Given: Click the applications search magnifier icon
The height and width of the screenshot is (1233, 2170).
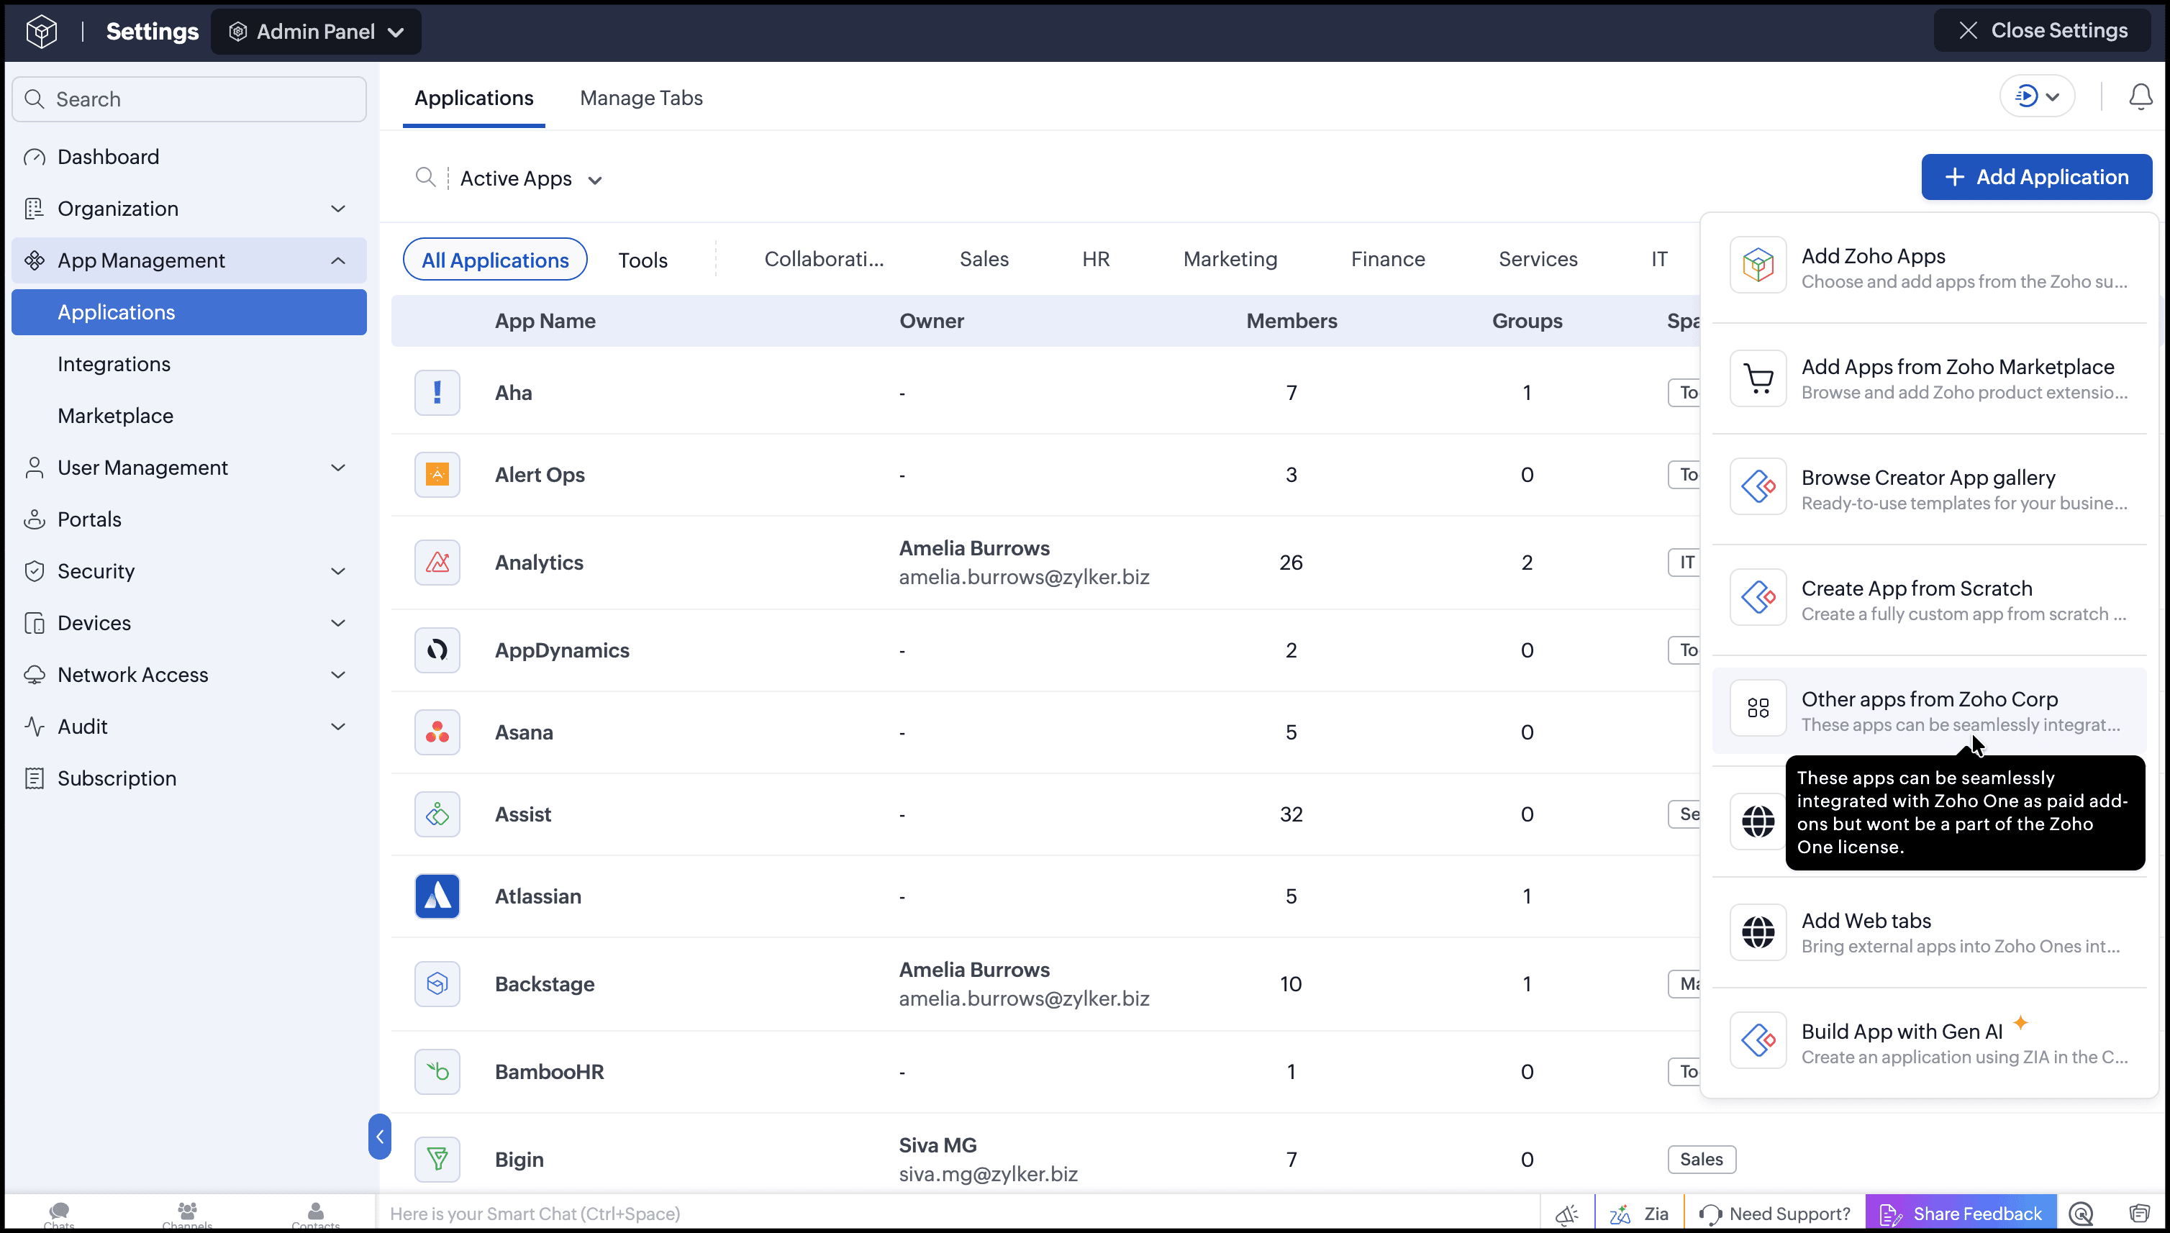Looking at the screenshot, I should pos(425,178).
